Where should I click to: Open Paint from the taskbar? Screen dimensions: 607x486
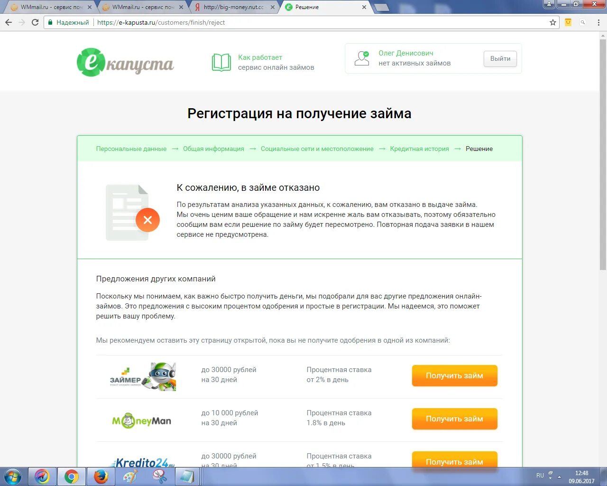tap(130, 476)
